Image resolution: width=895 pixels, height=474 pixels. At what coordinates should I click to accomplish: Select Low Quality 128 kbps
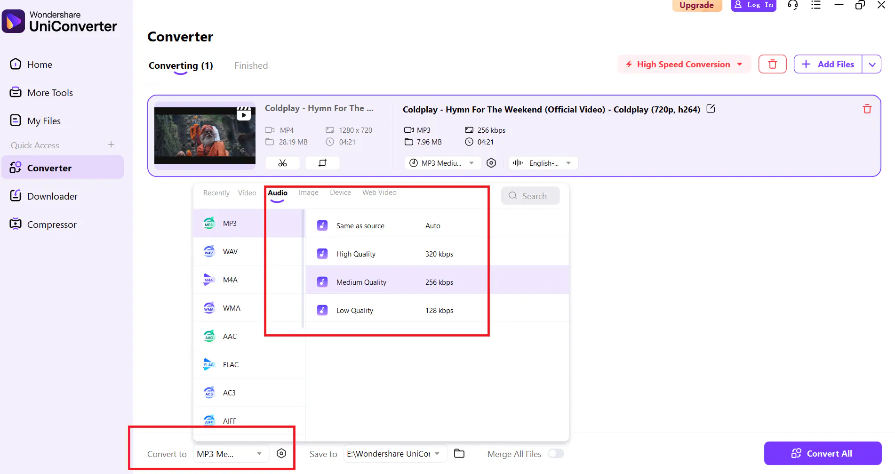[x=437, y=310]
